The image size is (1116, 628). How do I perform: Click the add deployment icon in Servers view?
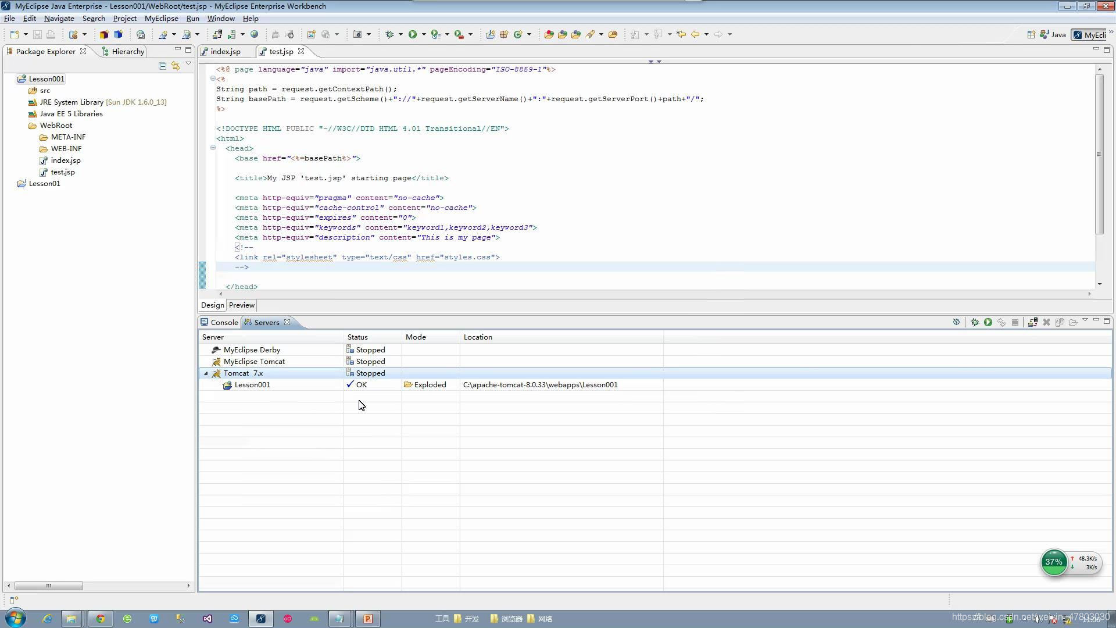pos(1032,322)
